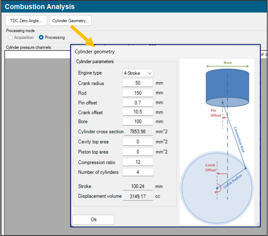Select the Processing radio button

pos(52,37)
